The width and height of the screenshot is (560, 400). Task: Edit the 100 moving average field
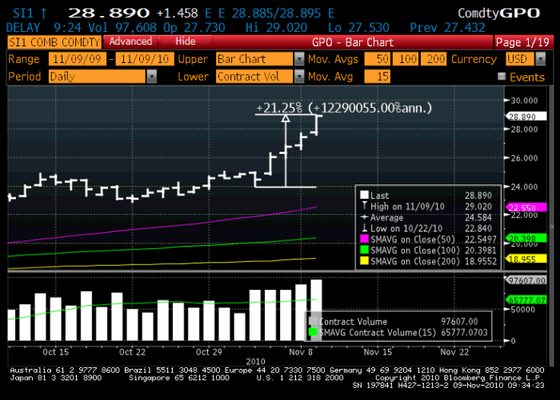point(406,59)
